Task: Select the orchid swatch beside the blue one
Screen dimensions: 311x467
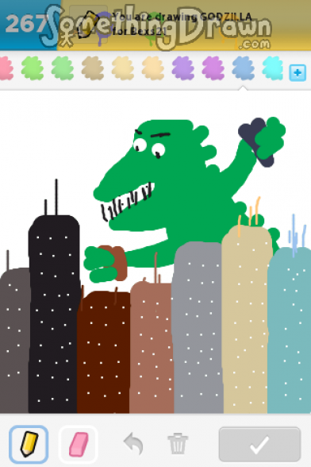Action: pyautogui.click(x=213, y=68)
